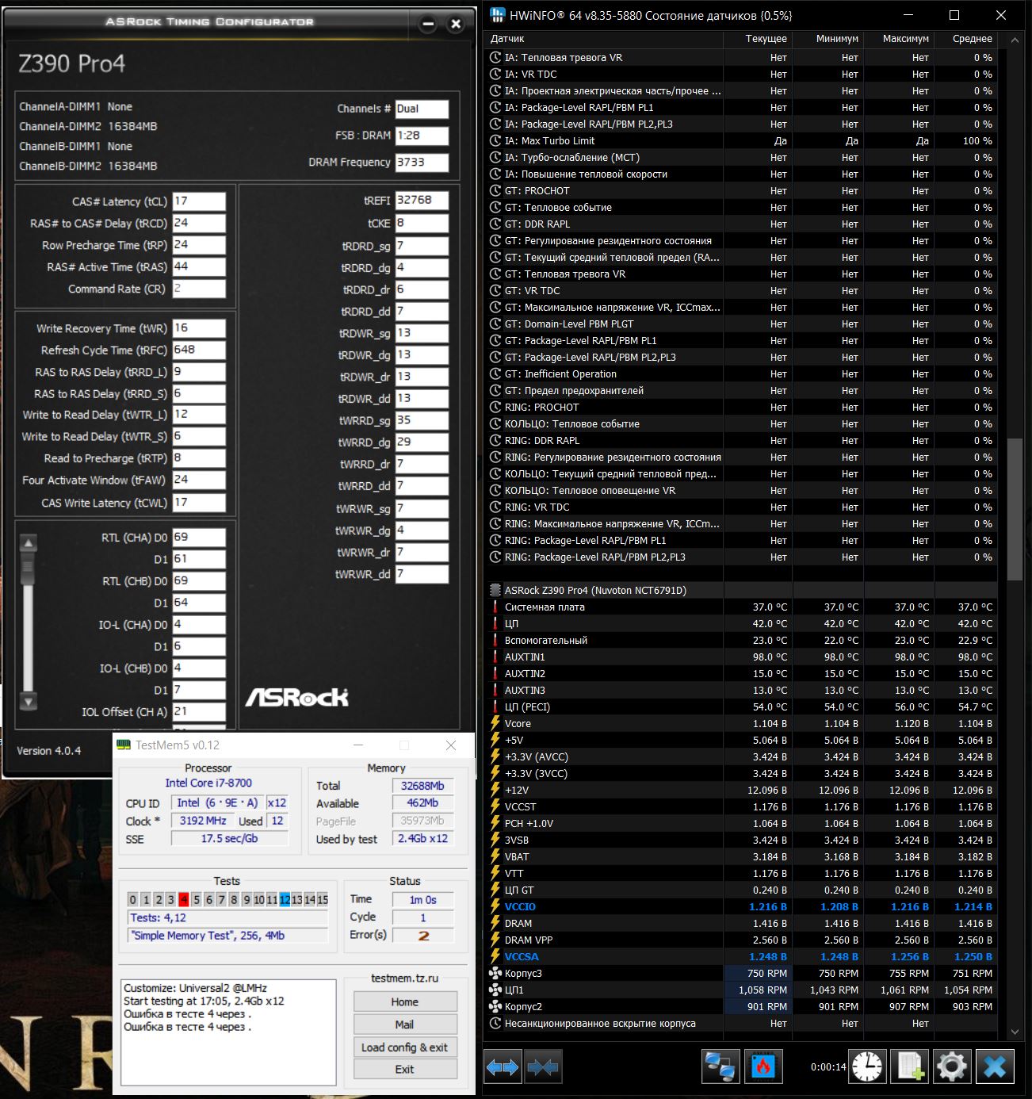Image resolution: width=1032 pixels, height=1099 pixels.
Task: Click the fan icon beside ЦП1
Action: [x=495, y=990]
